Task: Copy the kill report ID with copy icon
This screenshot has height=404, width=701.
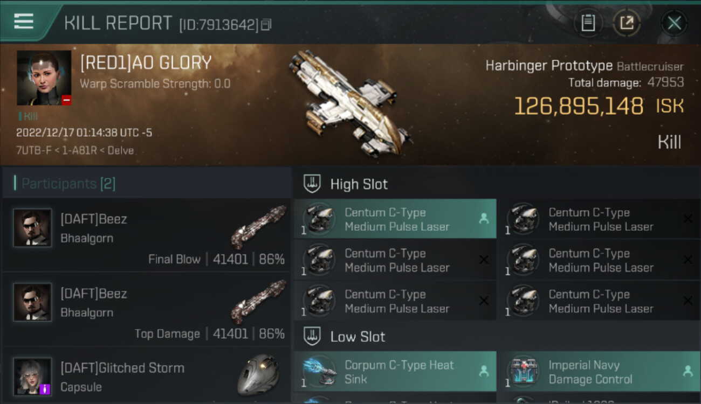Action: 266,24
